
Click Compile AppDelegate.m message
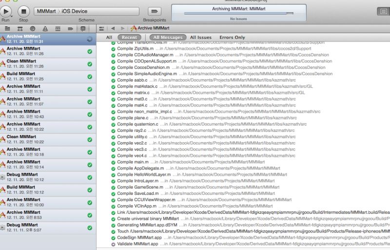pos(196,168)
